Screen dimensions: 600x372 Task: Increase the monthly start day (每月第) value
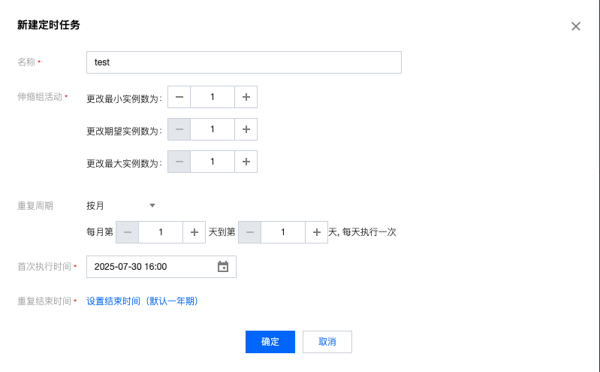coord(194,232)
